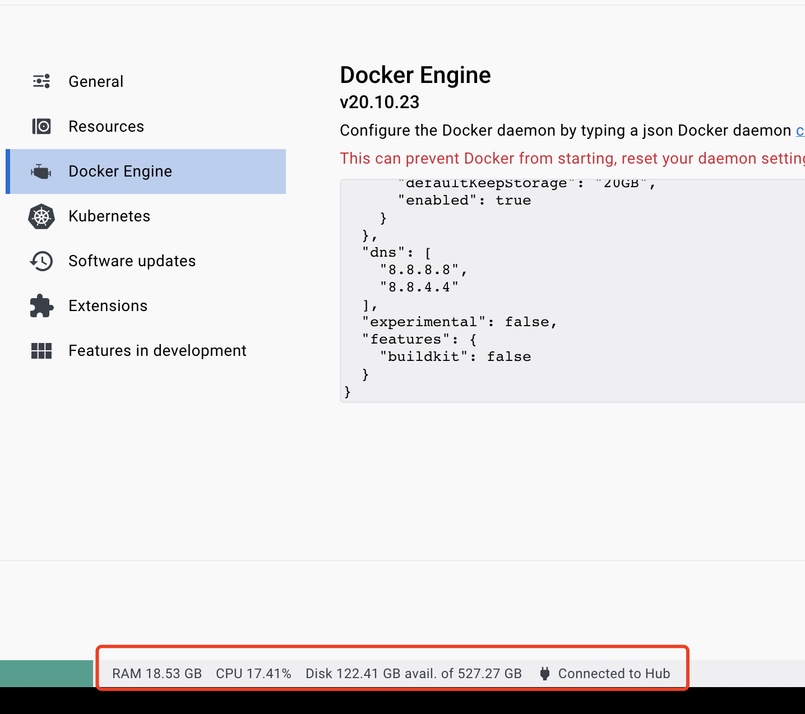Click inside the daemon JSON editor at "buildkit": false
This screenshot has width=805, height=714.
pyautogui.click(x=455, y=356)
